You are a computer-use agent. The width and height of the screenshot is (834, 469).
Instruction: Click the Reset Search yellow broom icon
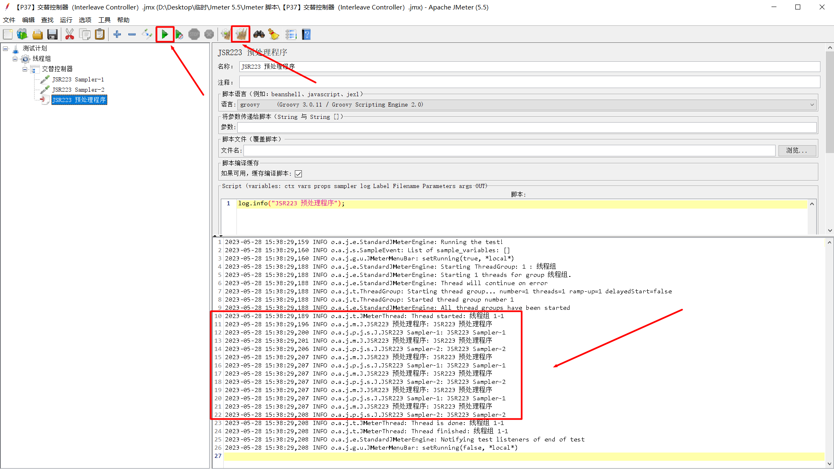pos(273,35)
